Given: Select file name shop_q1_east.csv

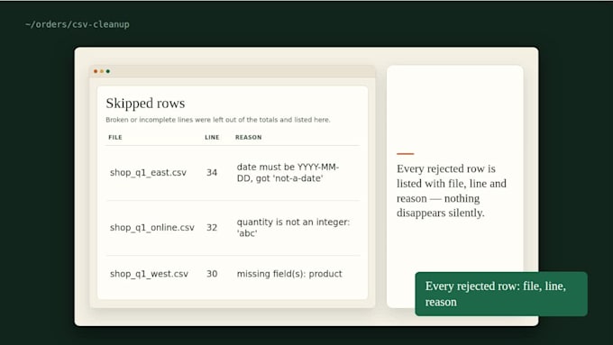Looking at the screenshot, I should click(148, 172).
